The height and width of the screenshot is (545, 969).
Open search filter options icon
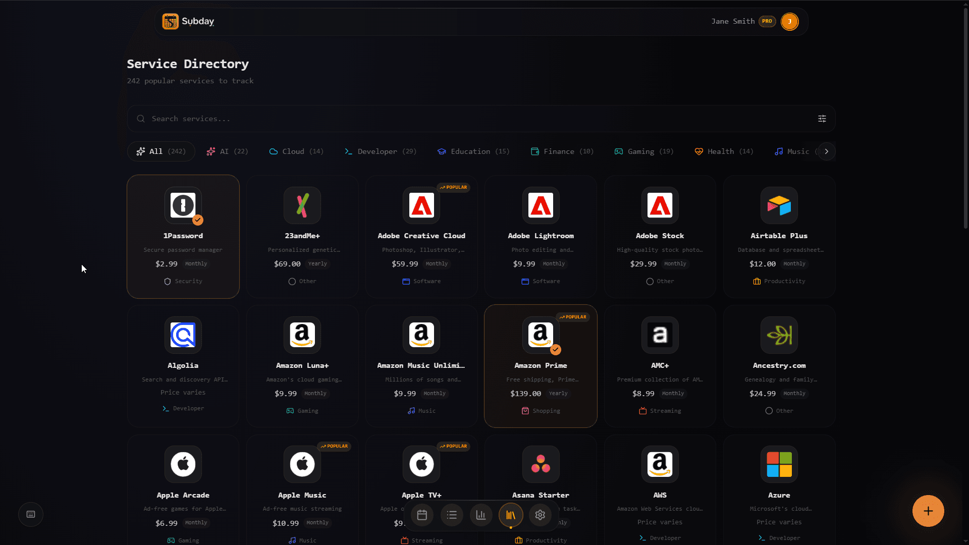(822, 119)
